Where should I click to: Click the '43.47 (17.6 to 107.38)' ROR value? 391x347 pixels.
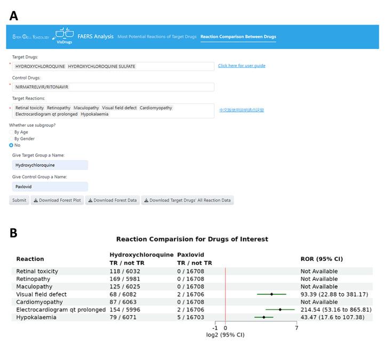[332, 317]
